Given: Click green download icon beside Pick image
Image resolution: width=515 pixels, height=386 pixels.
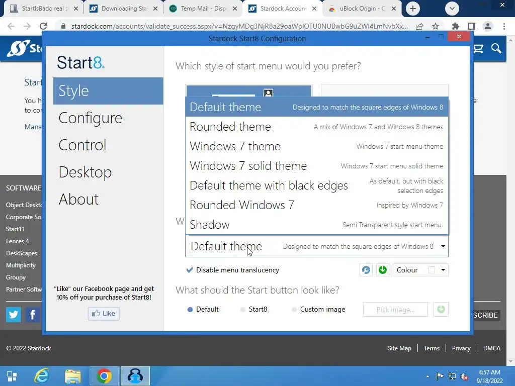Looking at the screenshot, I should pos(441,309).
